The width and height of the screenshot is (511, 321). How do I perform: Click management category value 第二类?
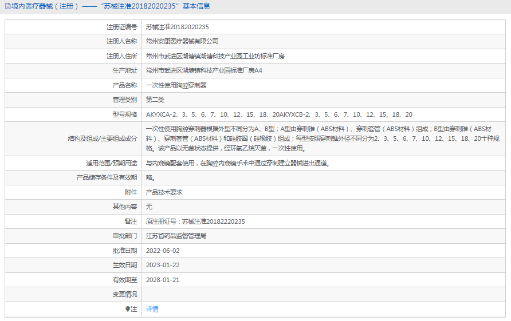coord(155,100)
